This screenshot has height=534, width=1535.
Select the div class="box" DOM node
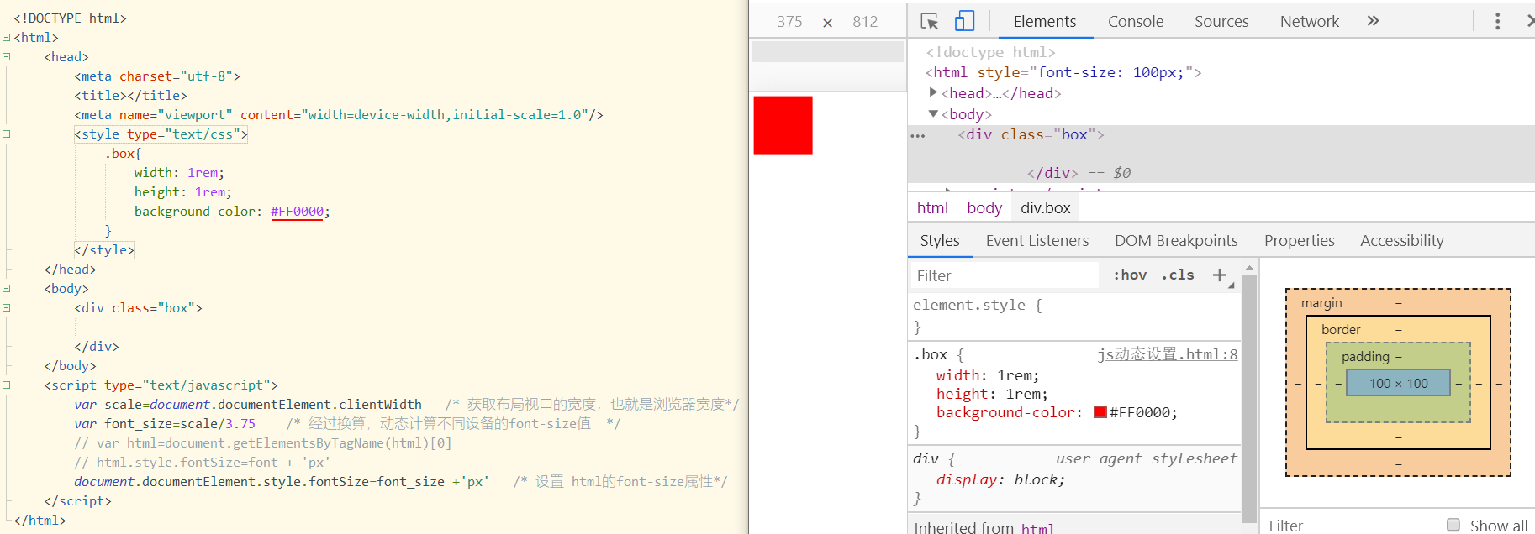click(x=1031, y=134)
